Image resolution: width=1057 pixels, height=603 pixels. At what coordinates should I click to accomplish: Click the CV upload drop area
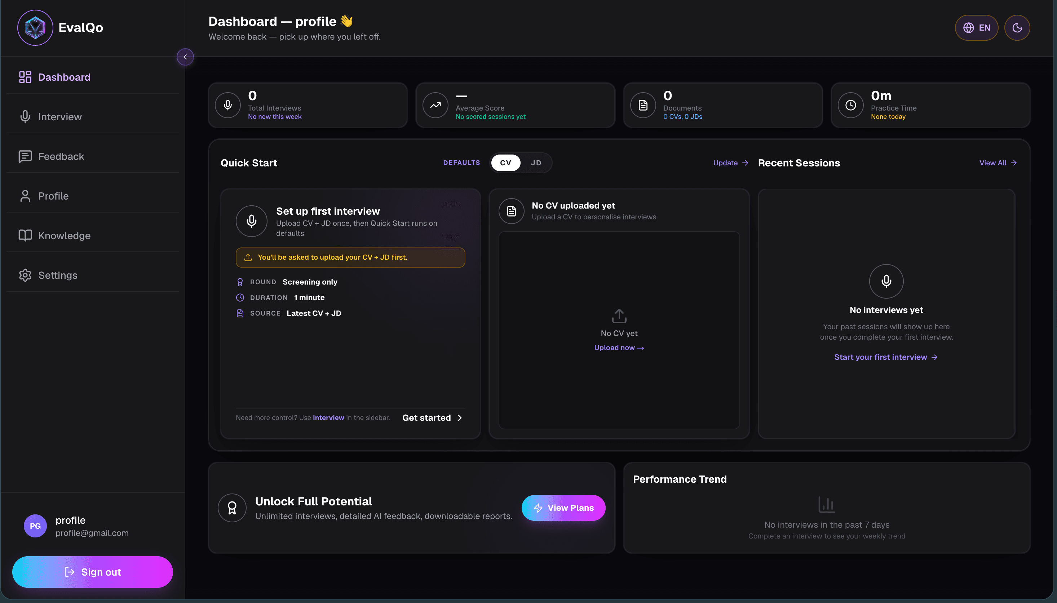[619, 330]
